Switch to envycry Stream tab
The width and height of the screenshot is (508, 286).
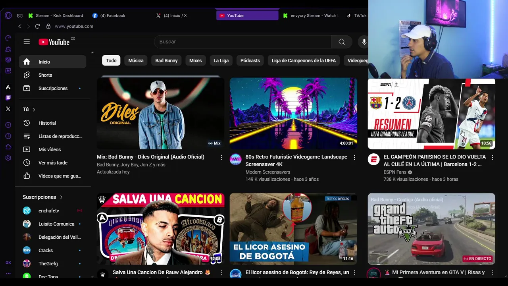311,15
